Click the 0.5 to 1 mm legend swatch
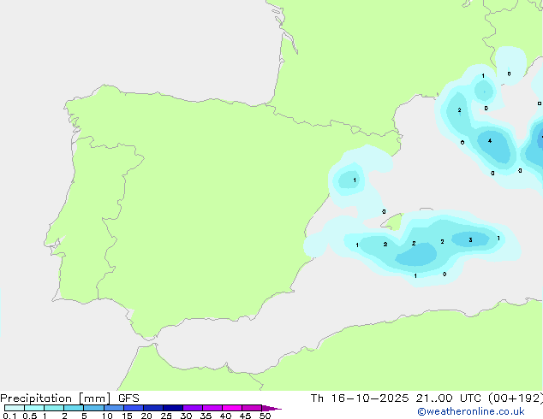543x419 pixels. tap(34, 408)
